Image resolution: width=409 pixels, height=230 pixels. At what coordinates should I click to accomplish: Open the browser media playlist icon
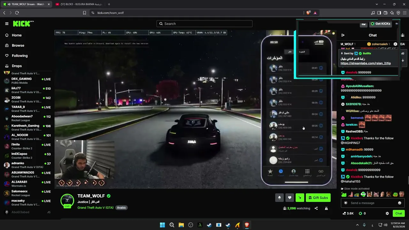click(373, 13)
